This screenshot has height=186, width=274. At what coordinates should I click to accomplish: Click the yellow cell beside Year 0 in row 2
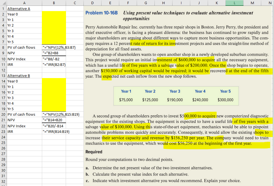54,14
